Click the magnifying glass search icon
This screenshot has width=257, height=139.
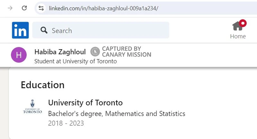[44, 30]
